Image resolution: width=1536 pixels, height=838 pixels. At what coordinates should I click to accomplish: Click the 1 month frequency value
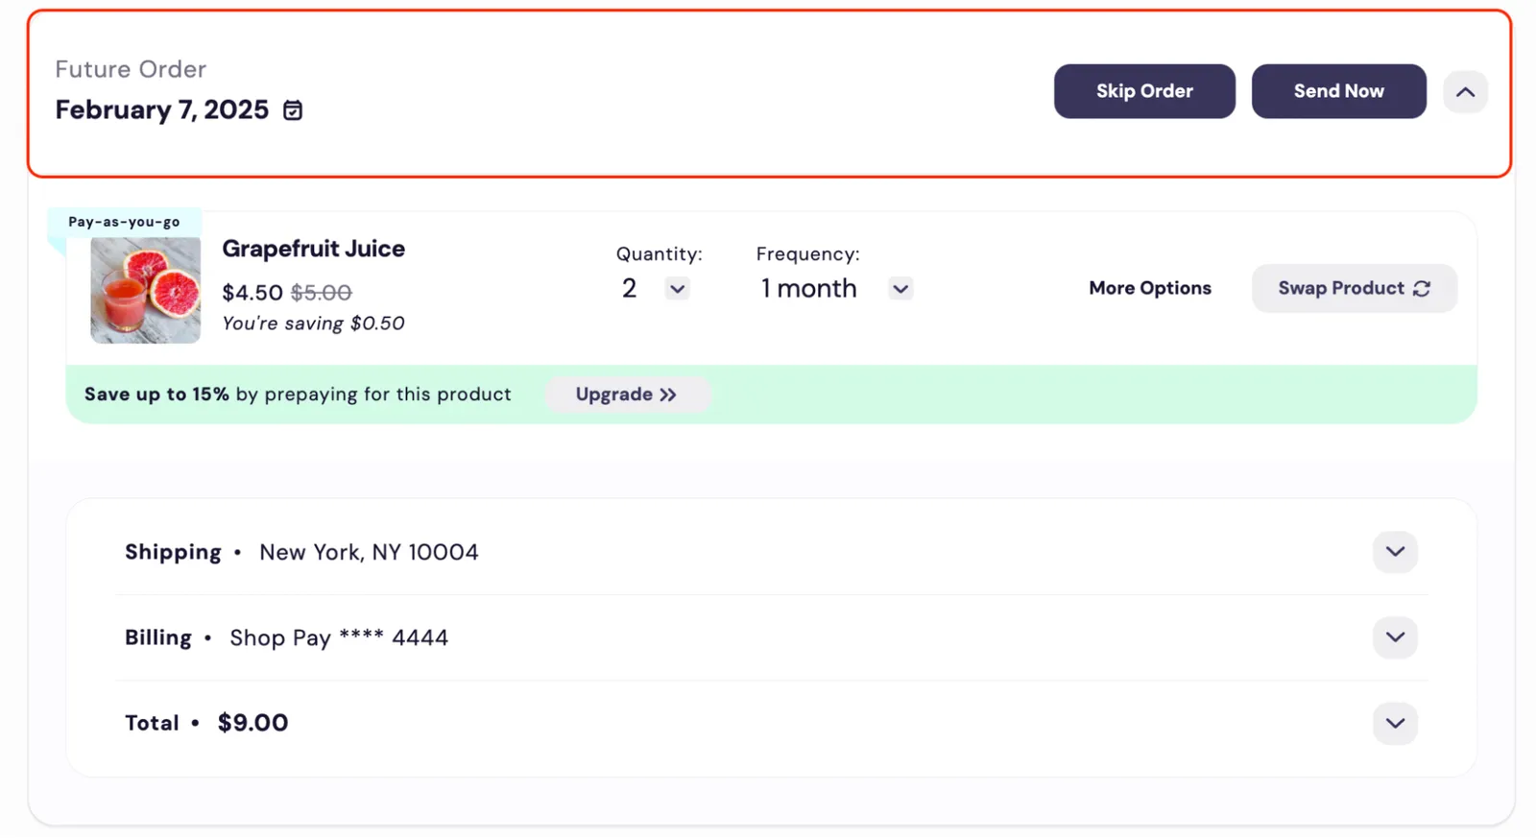coord(808,288)
